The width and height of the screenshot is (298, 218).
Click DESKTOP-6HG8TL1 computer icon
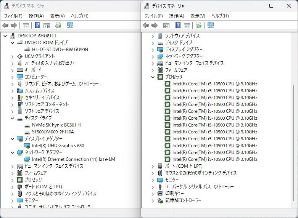pyautogui.click(x=13, y=36)
